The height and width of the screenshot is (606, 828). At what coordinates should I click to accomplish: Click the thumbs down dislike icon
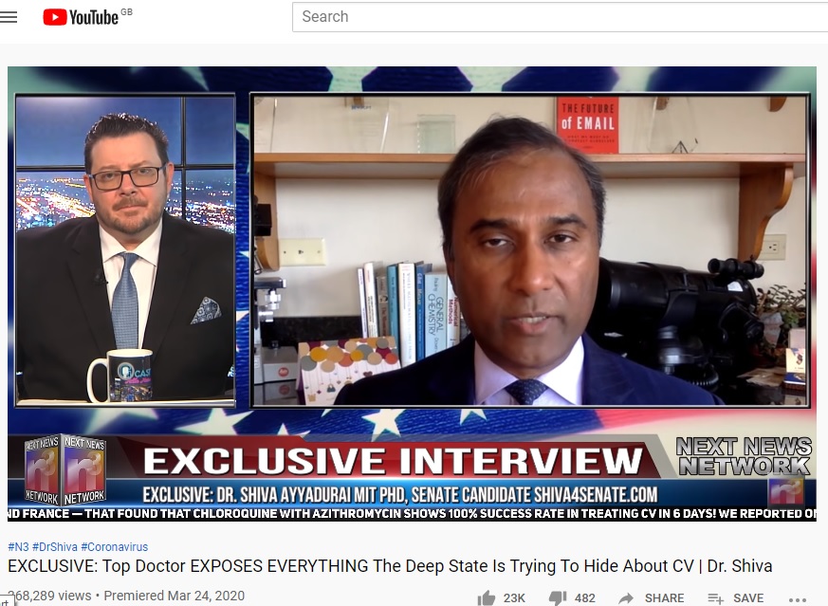point(560,597)
